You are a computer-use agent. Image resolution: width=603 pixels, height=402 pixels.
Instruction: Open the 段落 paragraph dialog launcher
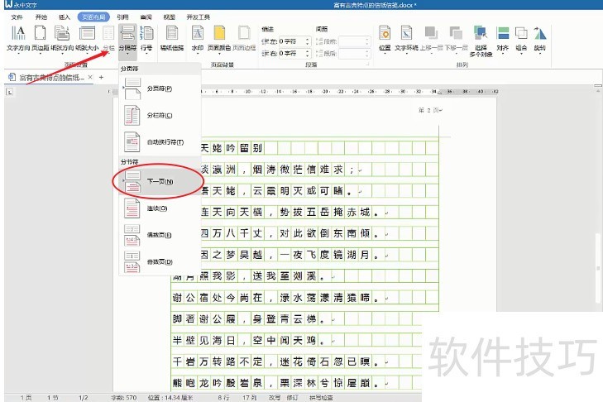click(367, 65)
